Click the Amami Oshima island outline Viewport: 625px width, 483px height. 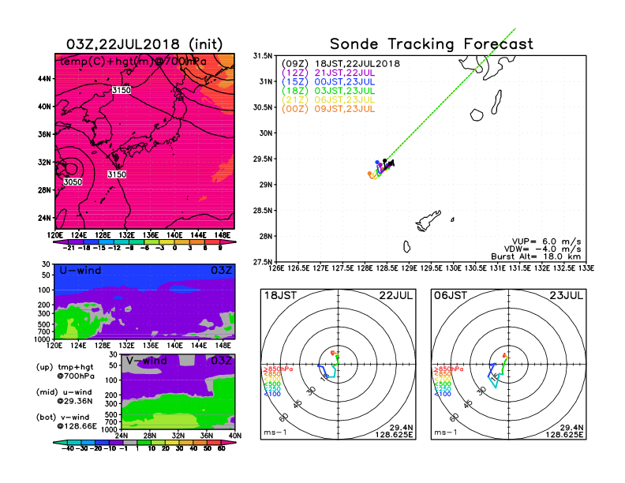[428, 221]
